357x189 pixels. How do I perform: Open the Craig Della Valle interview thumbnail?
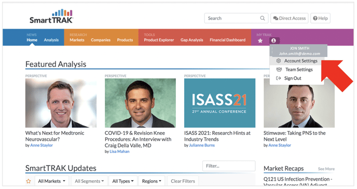[x=140, y=103]
